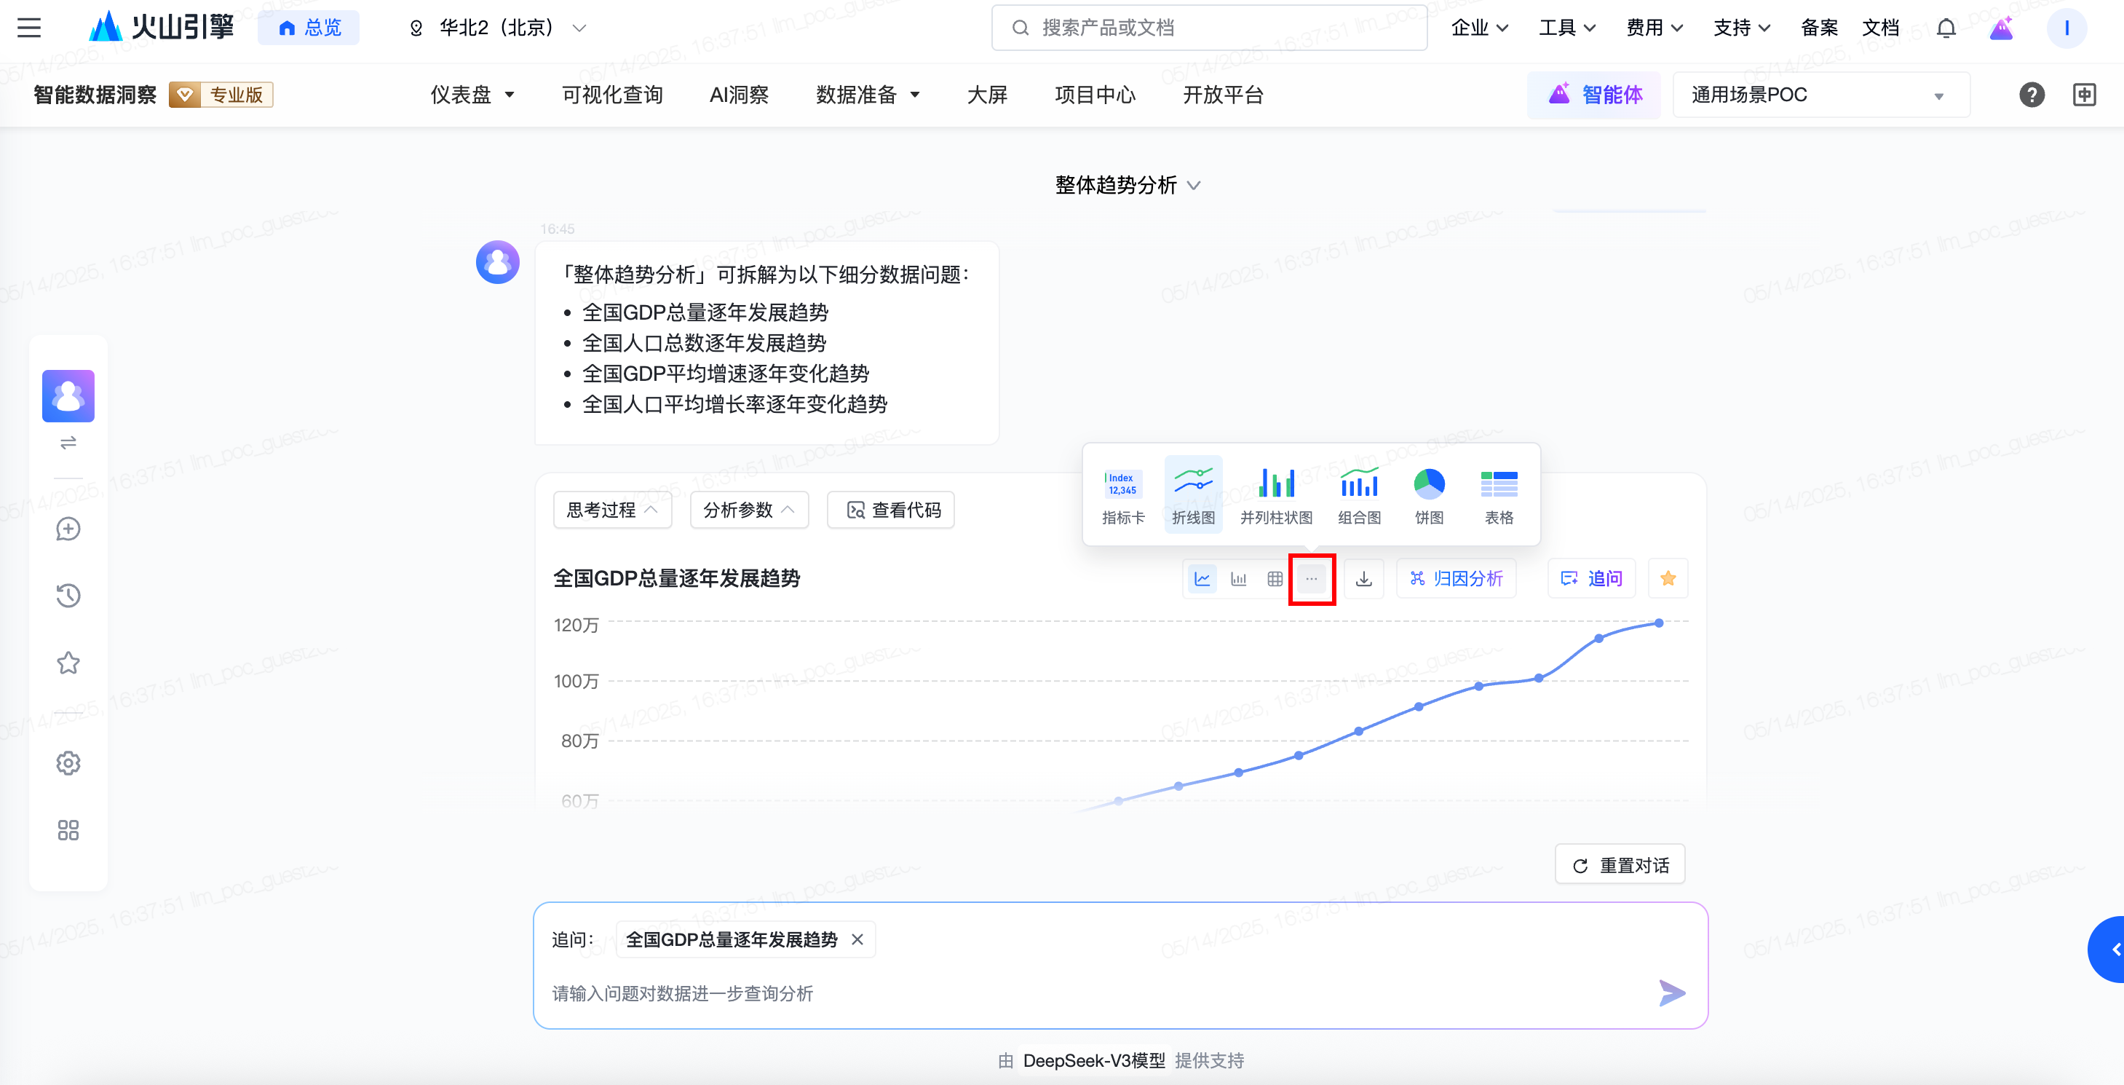Click the purple AI assistant icon in header

point(2002,28)
